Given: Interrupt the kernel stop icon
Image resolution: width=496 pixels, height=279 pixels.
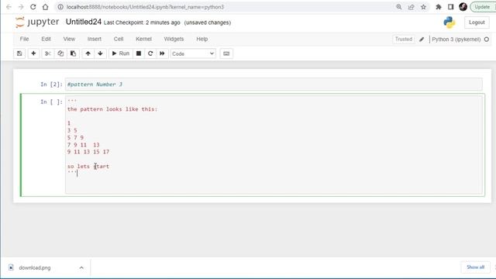Looking at the screenshot, I should [x=139, y=53].
